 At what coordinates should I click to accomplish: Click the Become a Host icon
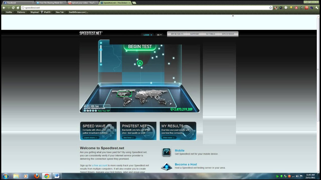click(167, 166)
